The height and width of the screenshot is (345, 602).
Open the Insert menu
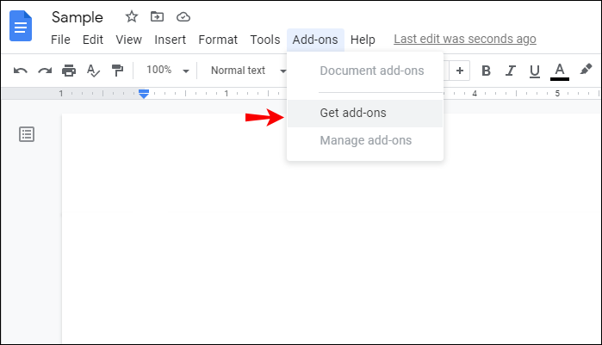coord(170,40)
